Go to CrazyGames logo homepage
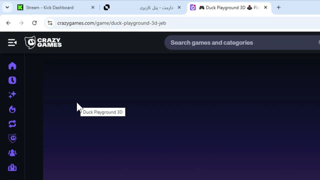Viewport: 320px width, 180px height. (43, 42)
